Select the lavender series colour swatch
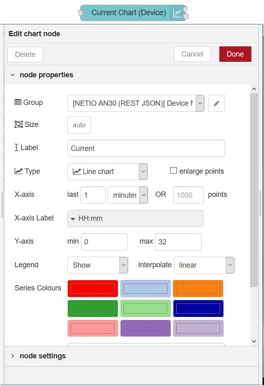264x386 pixels. (x=198, y=328)
